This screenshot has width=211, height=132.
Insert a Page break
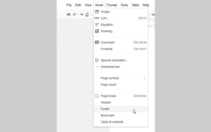tap(108, 96)
